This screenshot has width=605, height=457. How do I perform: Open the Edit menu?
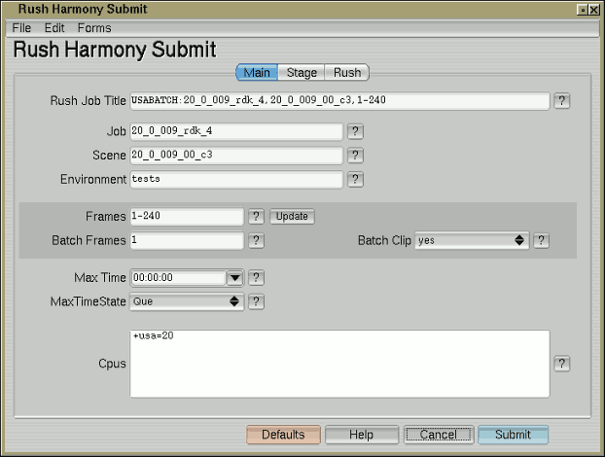tap(54, 28)
